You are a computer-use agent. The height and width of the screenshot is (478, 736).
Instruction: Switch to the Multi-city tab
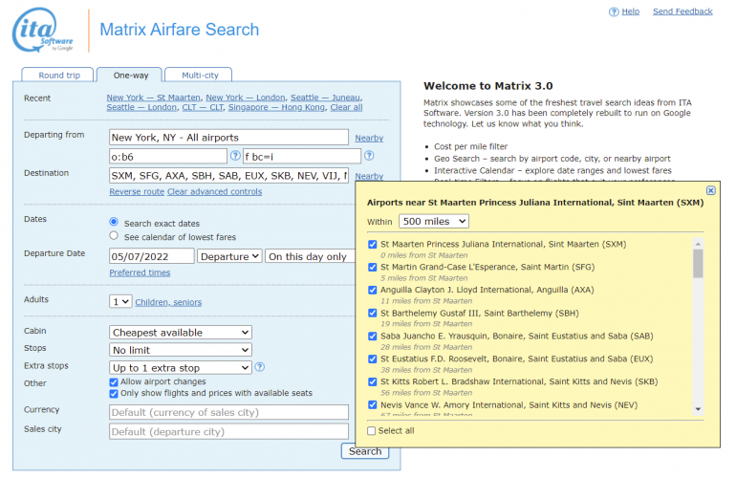198,75
